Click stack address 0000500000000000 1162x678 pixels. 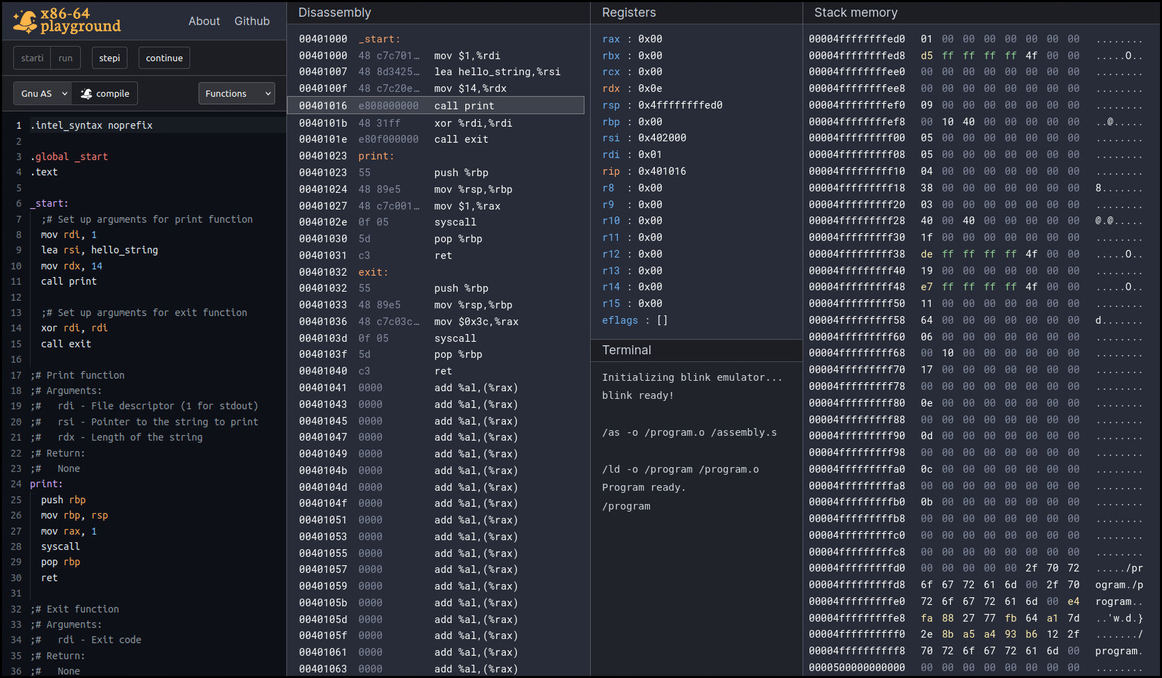click(x=857, y=668)
